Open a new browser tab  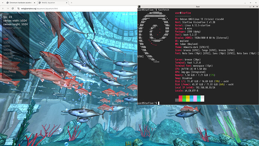(x=71, y=3)
